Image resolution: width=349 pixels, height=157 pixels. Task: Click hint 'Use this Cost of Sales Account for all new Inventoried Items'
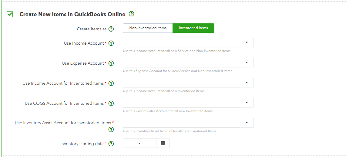(168, 111)
